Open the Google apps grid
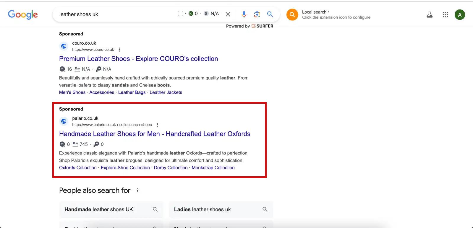Image resolution: width=473 pixels, height=228 pixels. coord(445,14)
